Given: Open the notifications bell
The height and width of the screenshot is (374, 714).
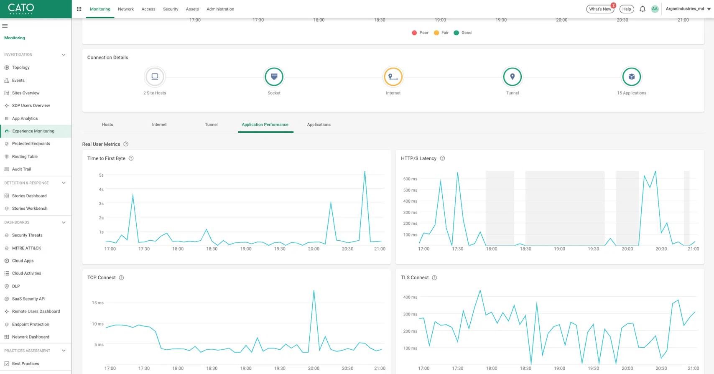Looking at the screenshot, I should click(643, 9).
